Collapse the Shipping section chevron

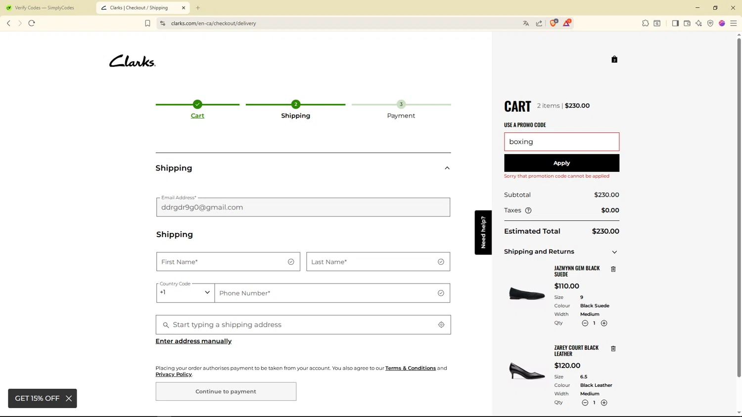(x=447, y=168)
